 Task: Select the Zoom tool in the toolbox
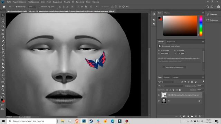[3, 90]
